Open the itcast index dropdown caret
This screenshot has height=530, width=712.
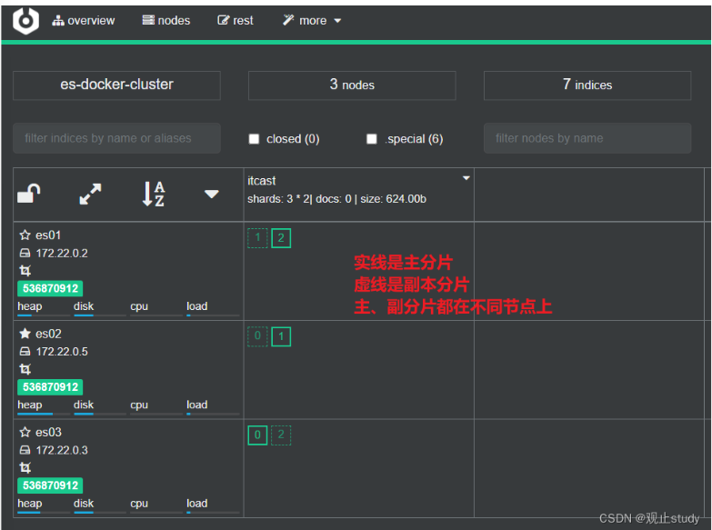click(466, 178)
